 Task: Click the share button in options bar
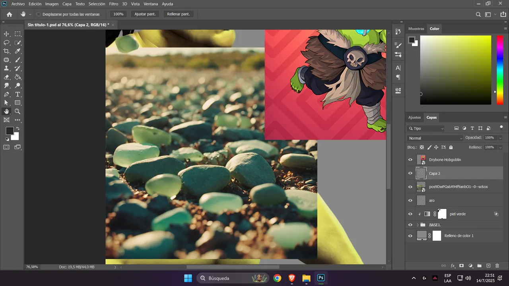pos(503,14)
